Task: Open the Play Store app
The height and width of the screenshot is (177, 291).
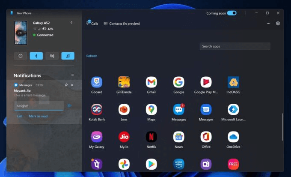Action: coord(151,164)
